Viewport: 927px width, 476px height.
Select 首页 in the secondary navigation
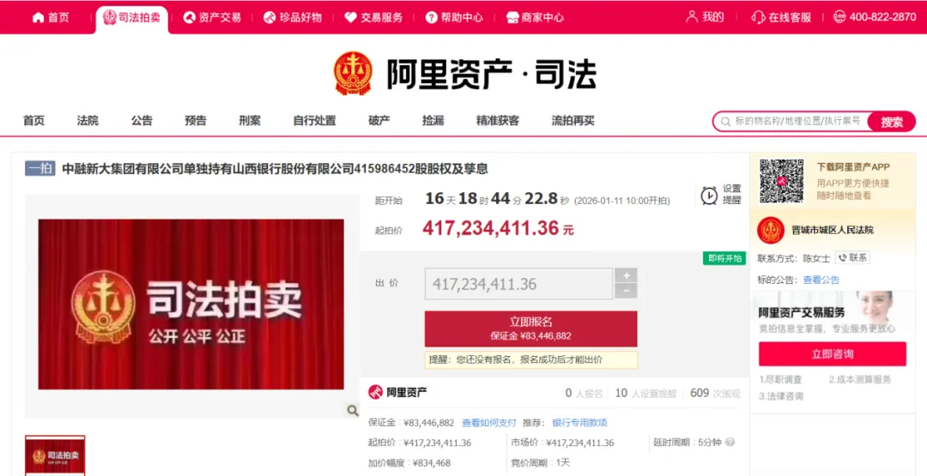[x=33, y=120]
